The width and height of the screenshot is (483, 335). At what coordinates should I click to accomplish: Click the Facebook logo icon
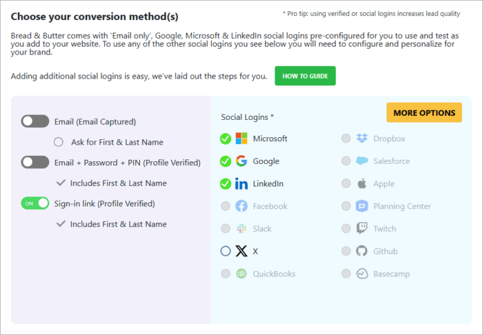click(x=241, y=206)
